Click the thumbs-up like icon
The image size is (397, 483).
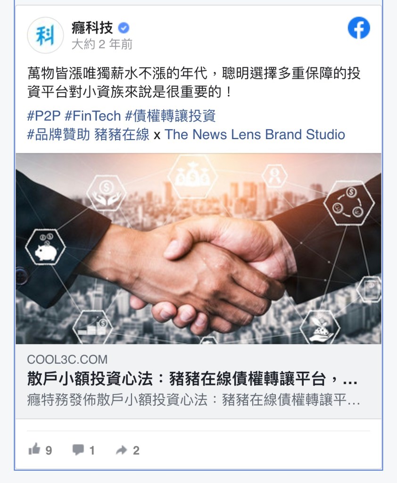click(34, 449)
